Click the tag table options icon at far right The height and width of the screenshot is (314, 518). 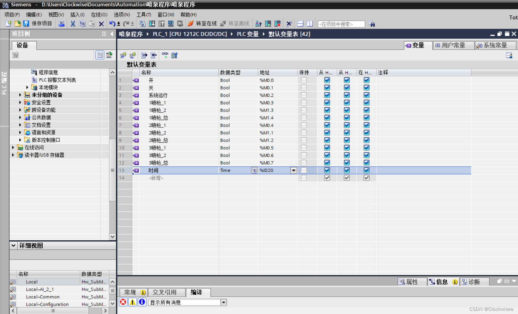(x=509, y=55)
